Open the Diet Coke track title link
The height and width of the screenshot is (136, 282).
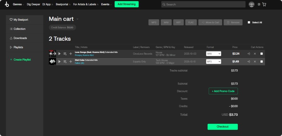point(86,60)
